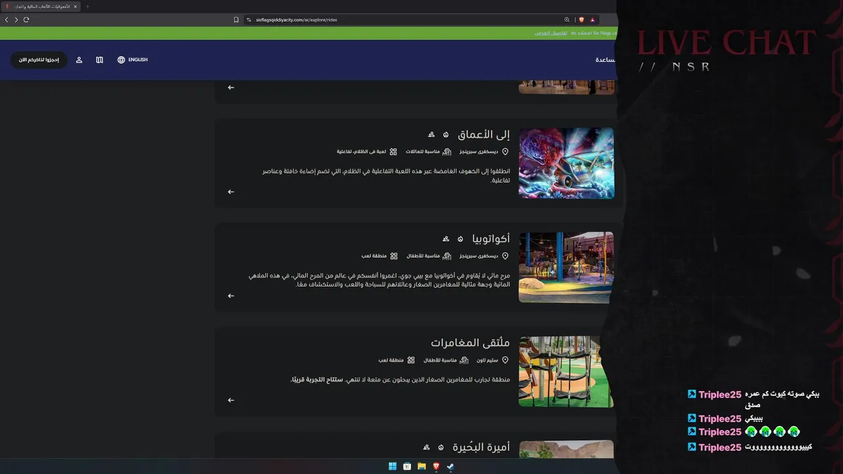Image resolution: width=843 pixels, height=474 pixels.
Task: Open the arrow link of إلى الأعماق card
Action: click(x=231, y=192)
